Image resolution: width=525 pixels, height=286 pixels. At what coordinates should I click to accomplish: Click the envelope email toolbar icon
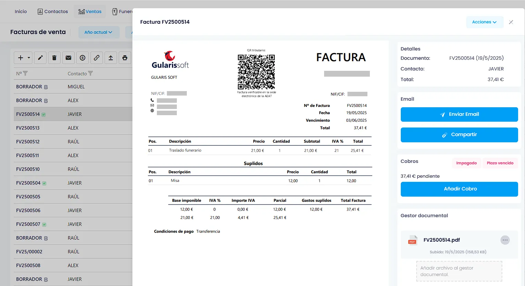coord(68,58)
